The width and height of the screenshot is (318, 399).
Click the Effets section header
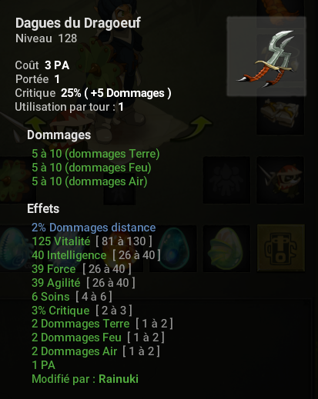[43, 208]
